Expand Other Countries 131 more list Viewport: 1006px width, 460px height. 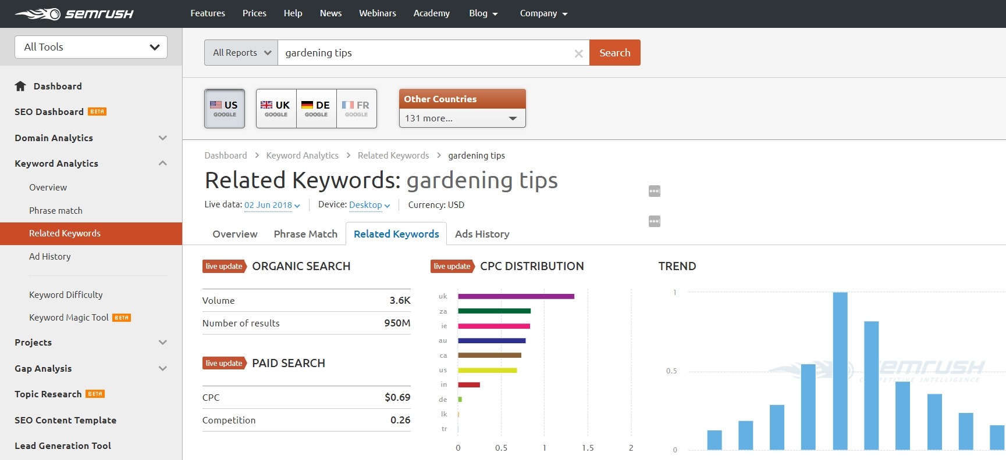pos(462,118)
